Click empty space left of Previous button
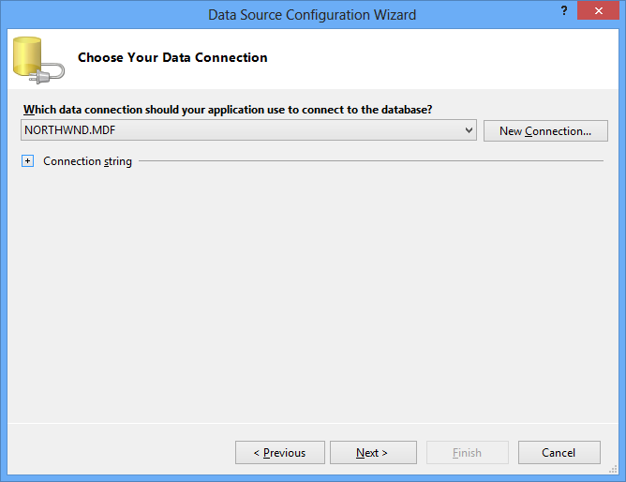The height and width of the screenshot is (482, 626). click(122, 453)
